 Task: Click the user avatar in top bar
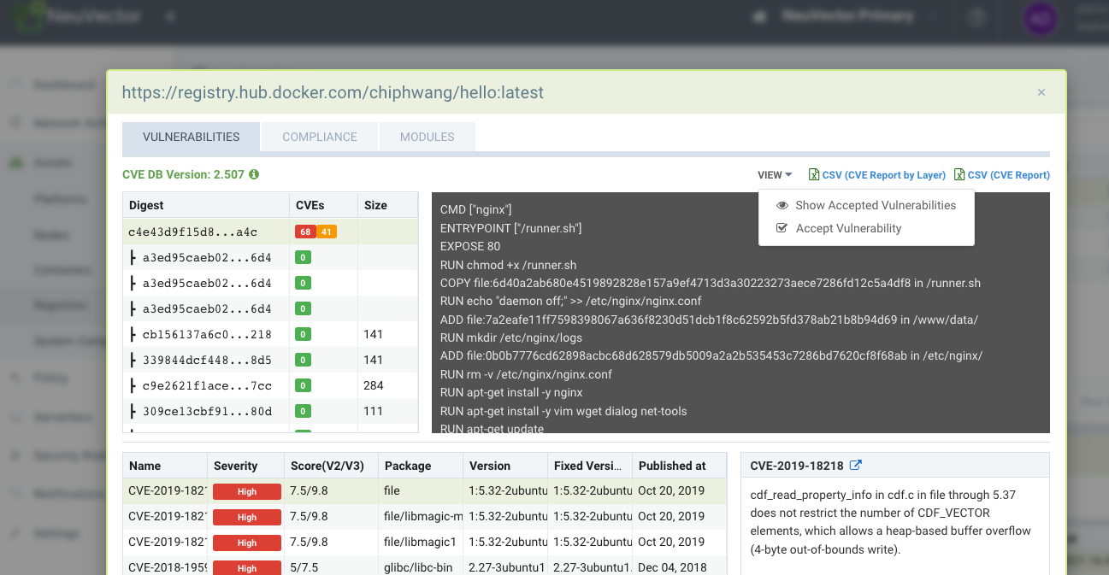coord(1040,18)
